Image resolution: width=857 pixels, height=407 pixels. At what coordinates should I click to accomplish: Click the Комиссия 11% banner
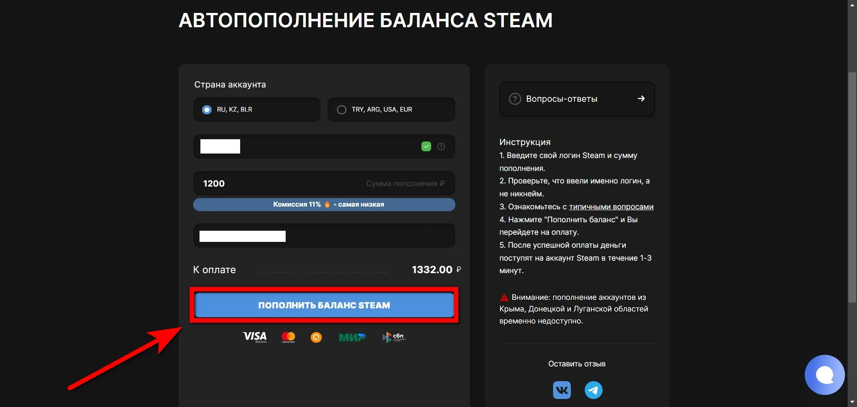(x=324, y=204)
